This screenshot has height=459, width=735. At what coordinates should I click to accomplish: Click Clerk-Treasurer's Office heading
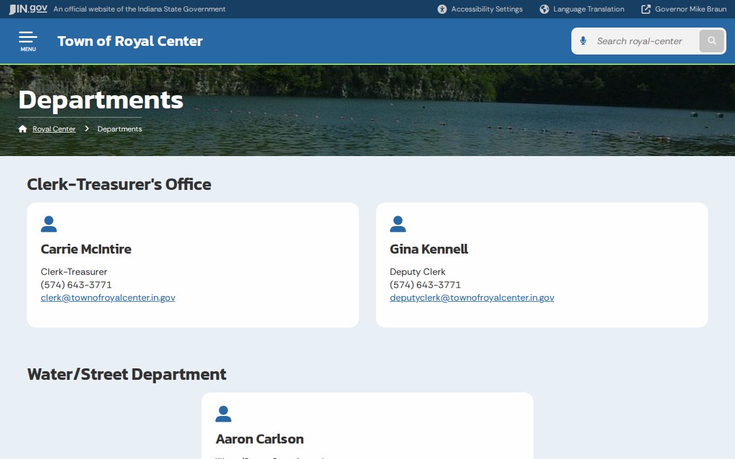[x=119, y=184]
